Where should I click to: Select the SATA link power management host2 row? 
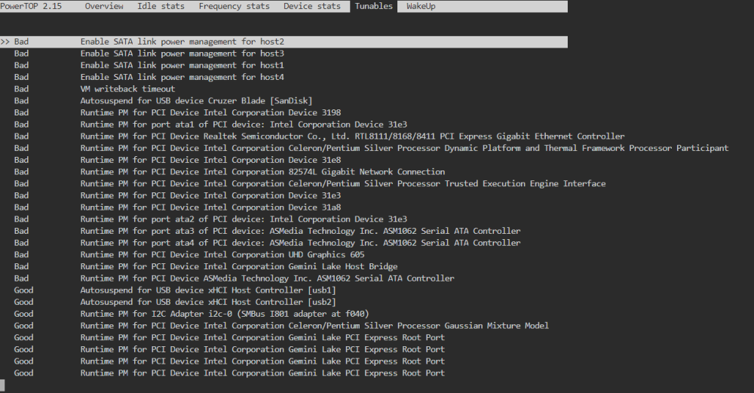[284, 41]
